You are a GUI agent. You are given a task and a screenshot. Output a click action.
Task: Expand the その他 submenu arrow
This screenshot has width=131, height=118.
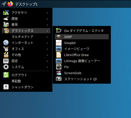coord(47,55)
